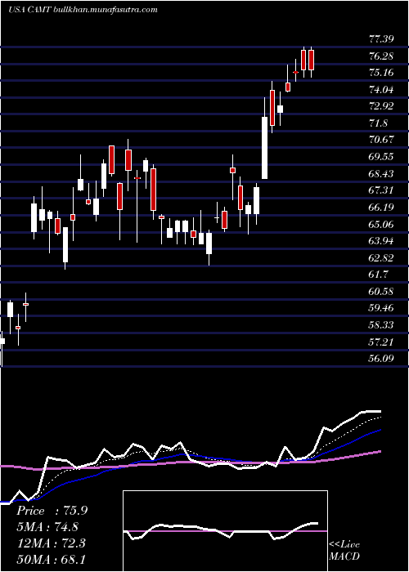Click the 72.92 price axis label
The width and height of the screenshot is (409, 572).
click(381, 106)
